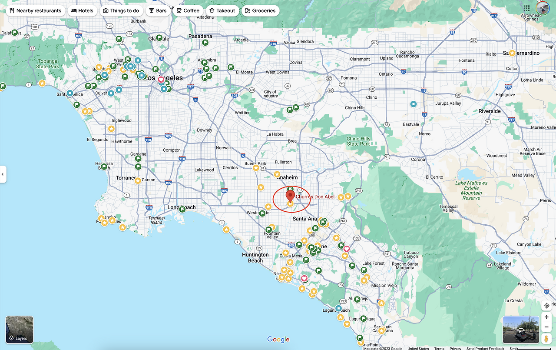Select the Lake Mathews Estelle Mountain Reserve label

coord(471,190)
